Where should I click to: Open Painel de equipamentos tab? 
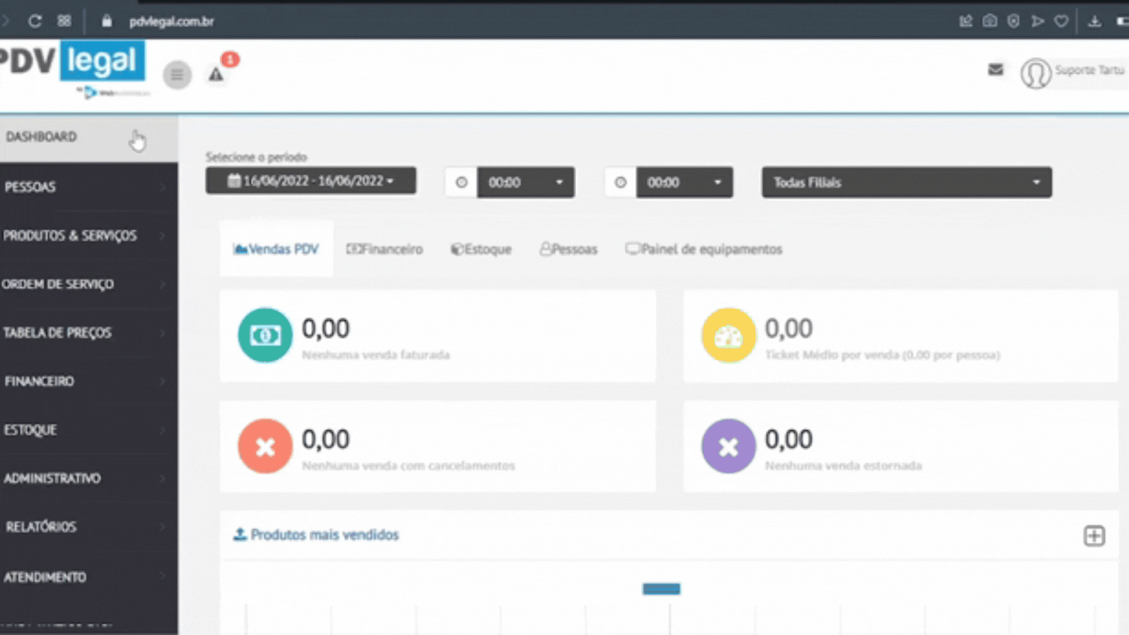704,249
